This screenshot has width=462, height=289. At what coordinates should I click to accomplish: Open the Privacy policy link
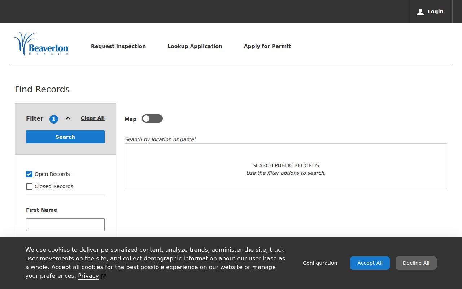[x=88, y=276]
